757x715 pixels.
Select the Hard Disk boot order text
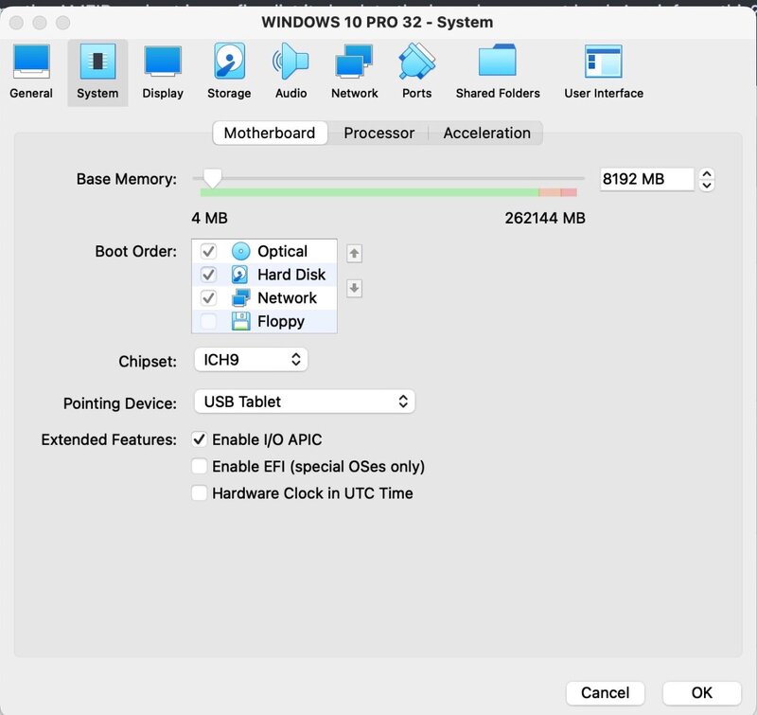291,275
